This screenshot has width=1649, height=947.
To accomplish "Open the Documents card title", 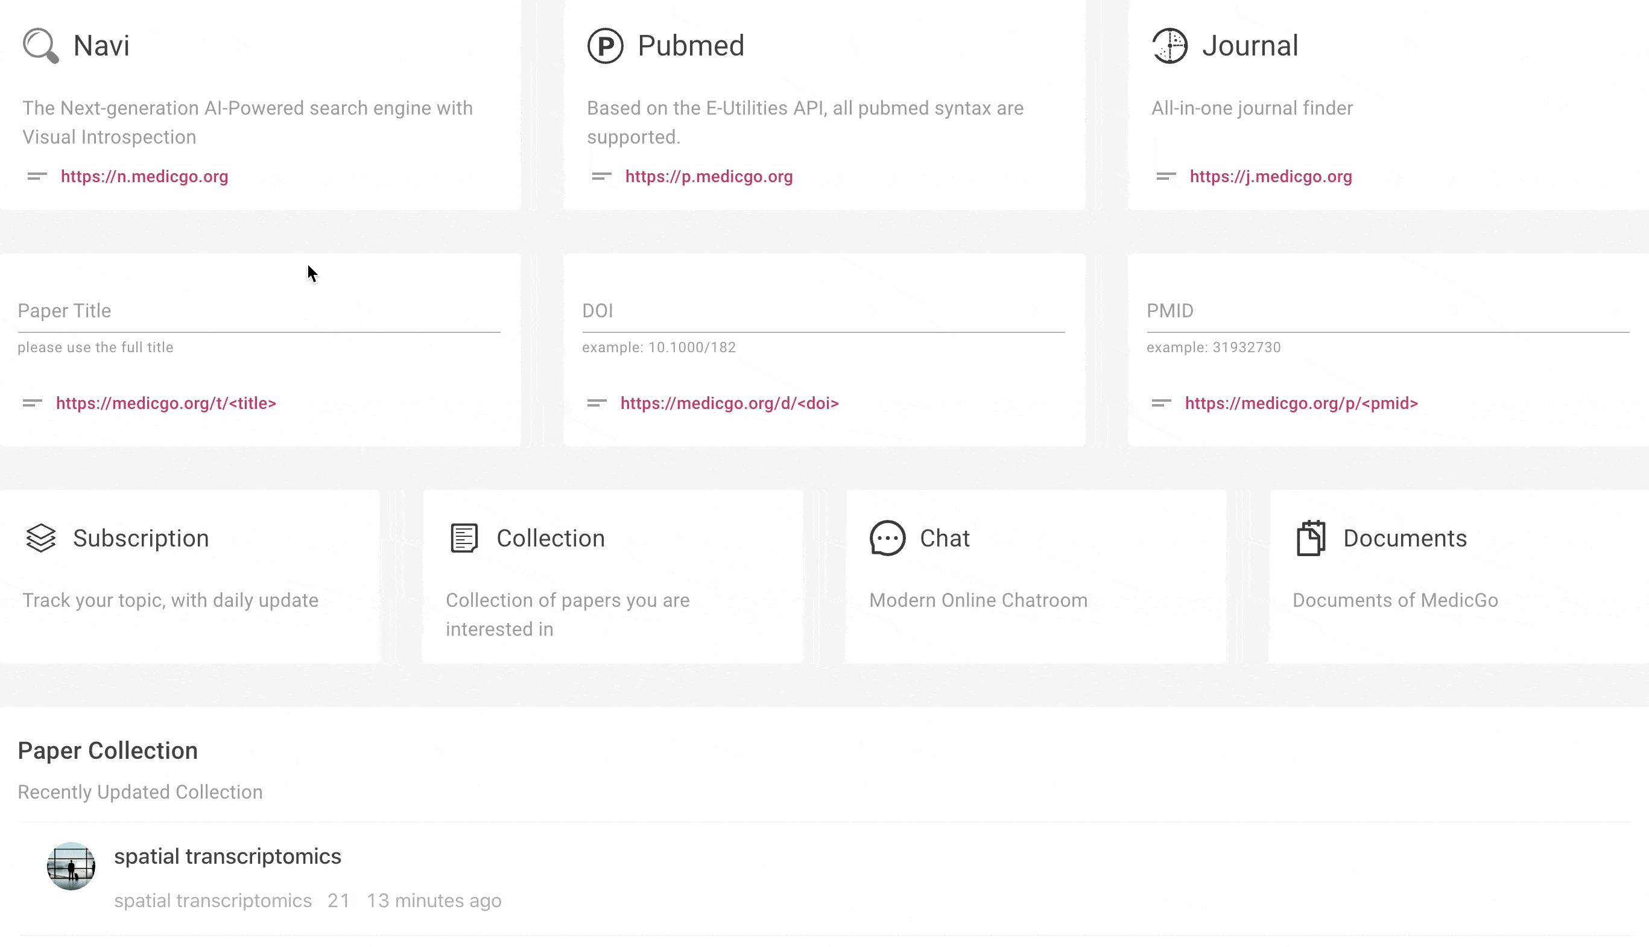I will (x=1405, y=538).
